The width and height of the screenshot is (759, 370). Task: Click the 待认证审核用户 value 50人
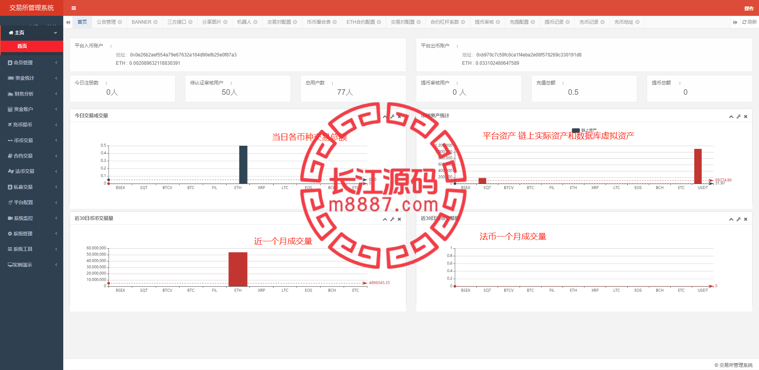(230, 92)
